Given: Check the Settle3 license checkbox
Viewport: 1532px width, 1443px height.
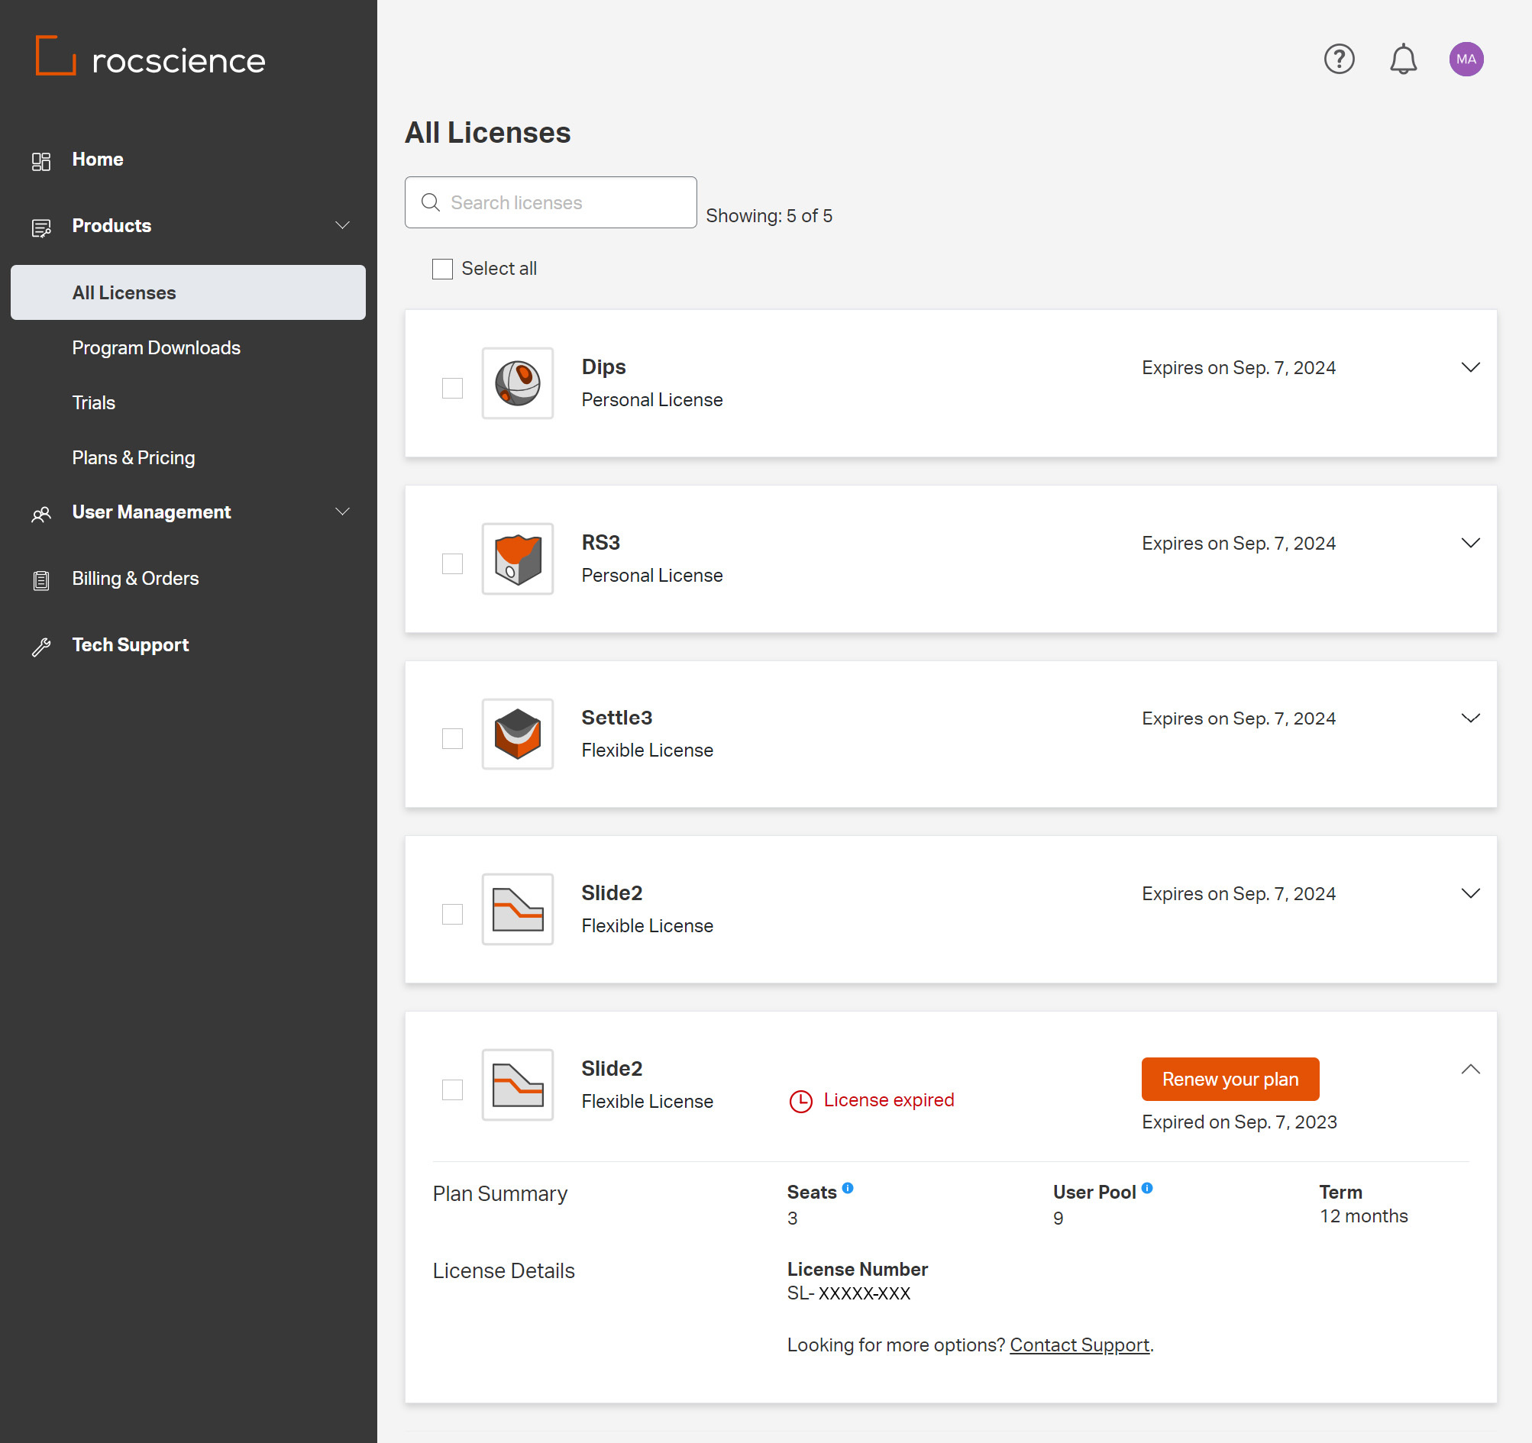Looking at the screenshot, I should (x=452, y=739).
